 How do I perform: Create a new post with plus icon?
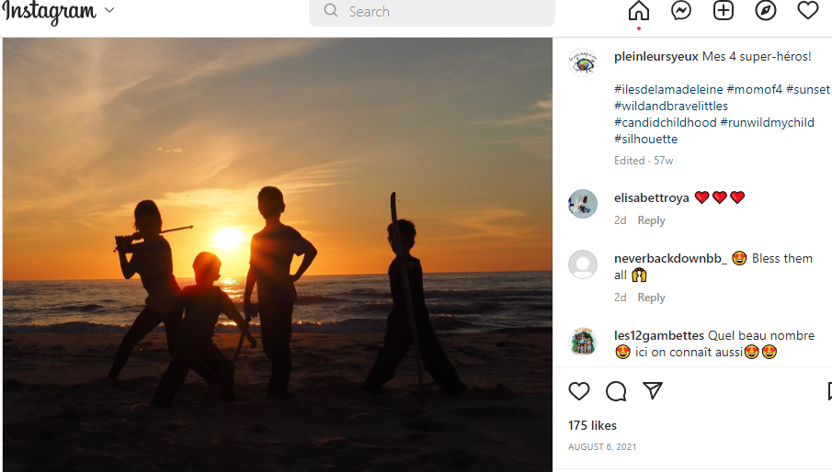pyautogui.click(x=724, y=11)
